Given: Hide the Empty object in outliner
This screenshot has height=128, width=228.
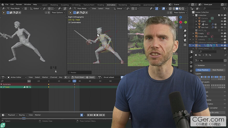Looking at the screenshot, I should tap(222, 33).
